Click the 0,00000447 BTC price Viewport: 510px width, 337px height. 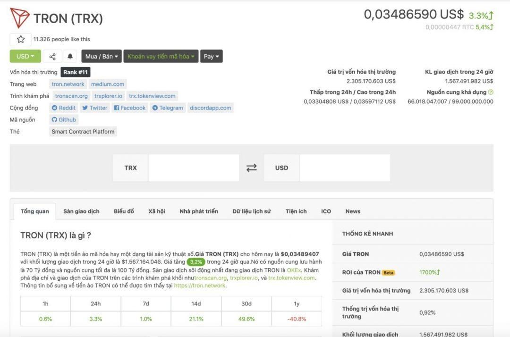(x=450, y=27)
